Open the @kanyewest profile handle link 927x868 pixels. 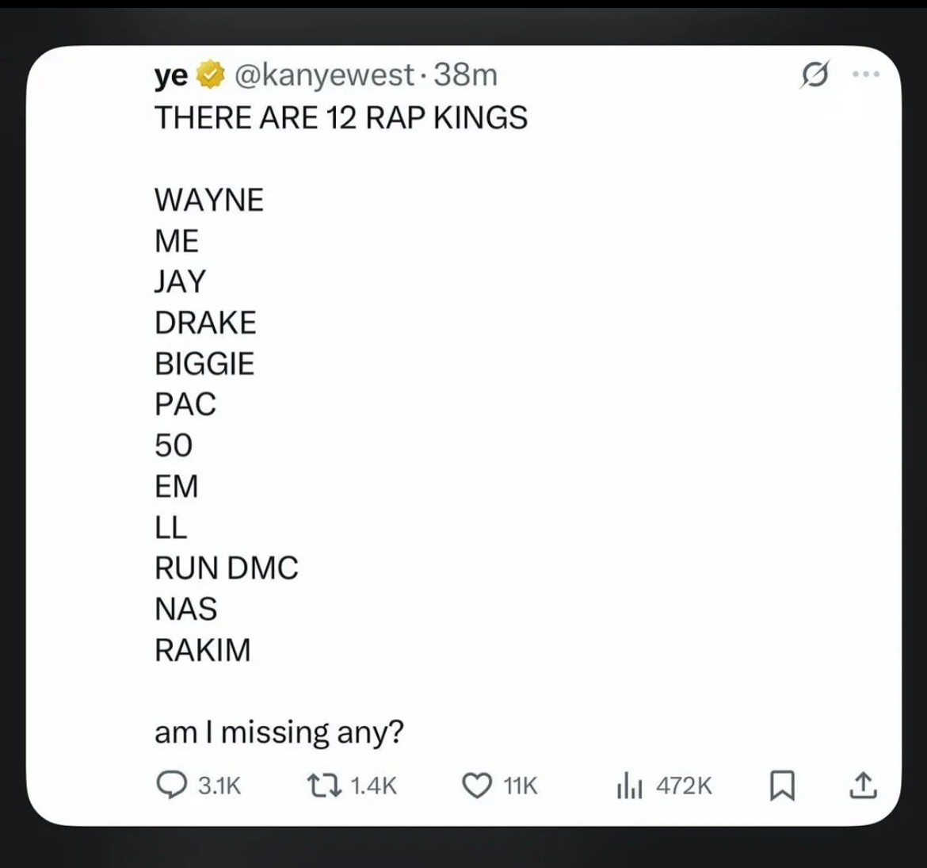click(325, 76)
